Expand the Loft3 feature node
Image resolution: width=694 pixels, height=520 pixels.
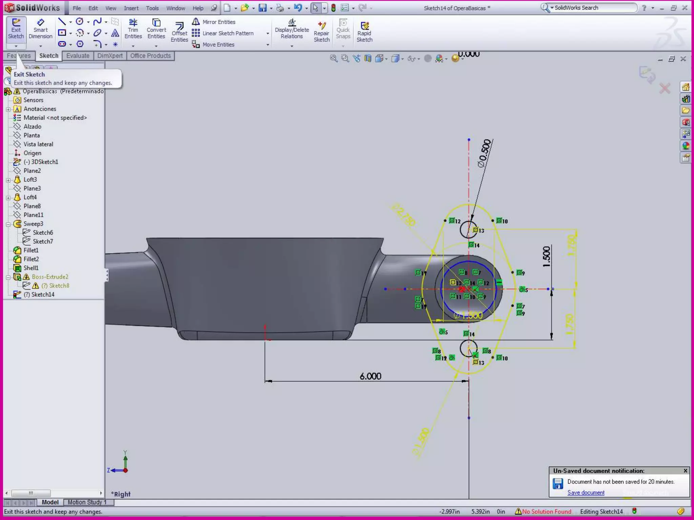(x=8, y=180)
